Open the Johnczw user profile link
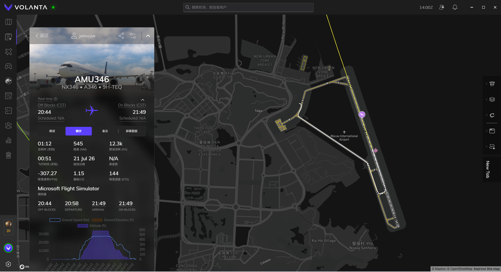Image resolution: width=501 pixels, height=272 pixels. [x=83, y=36]
